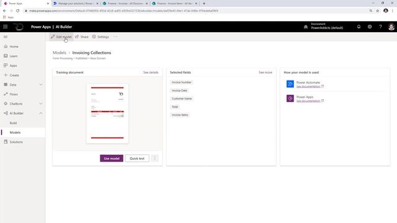Collapse the left navigation hamburger menu

[x=6, y=37]
